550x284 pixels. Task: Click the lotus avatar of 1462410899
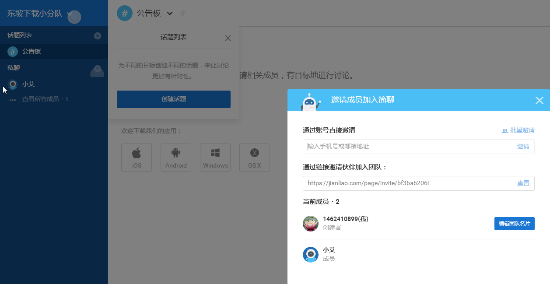click(x=311, y=224)
